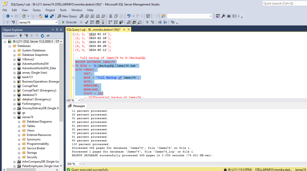307x171 pixels.
Task: Open the Project menu
Action: pyautogui.click(x=50, y=10)
